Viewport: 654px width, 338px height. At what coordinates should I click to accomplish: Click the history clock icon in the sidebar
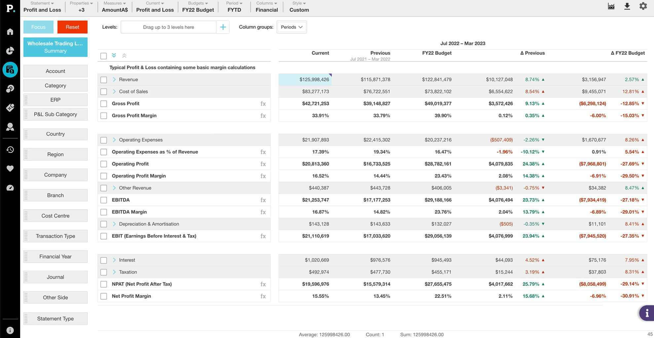point(10,150)
